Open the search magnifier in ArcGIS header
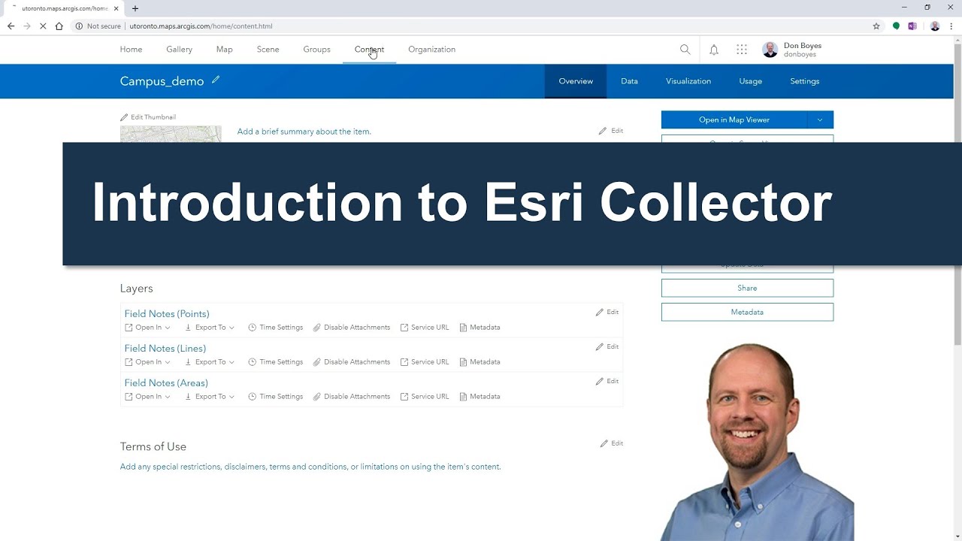Viewport: 962px width, 541px height. coord(685,50)
